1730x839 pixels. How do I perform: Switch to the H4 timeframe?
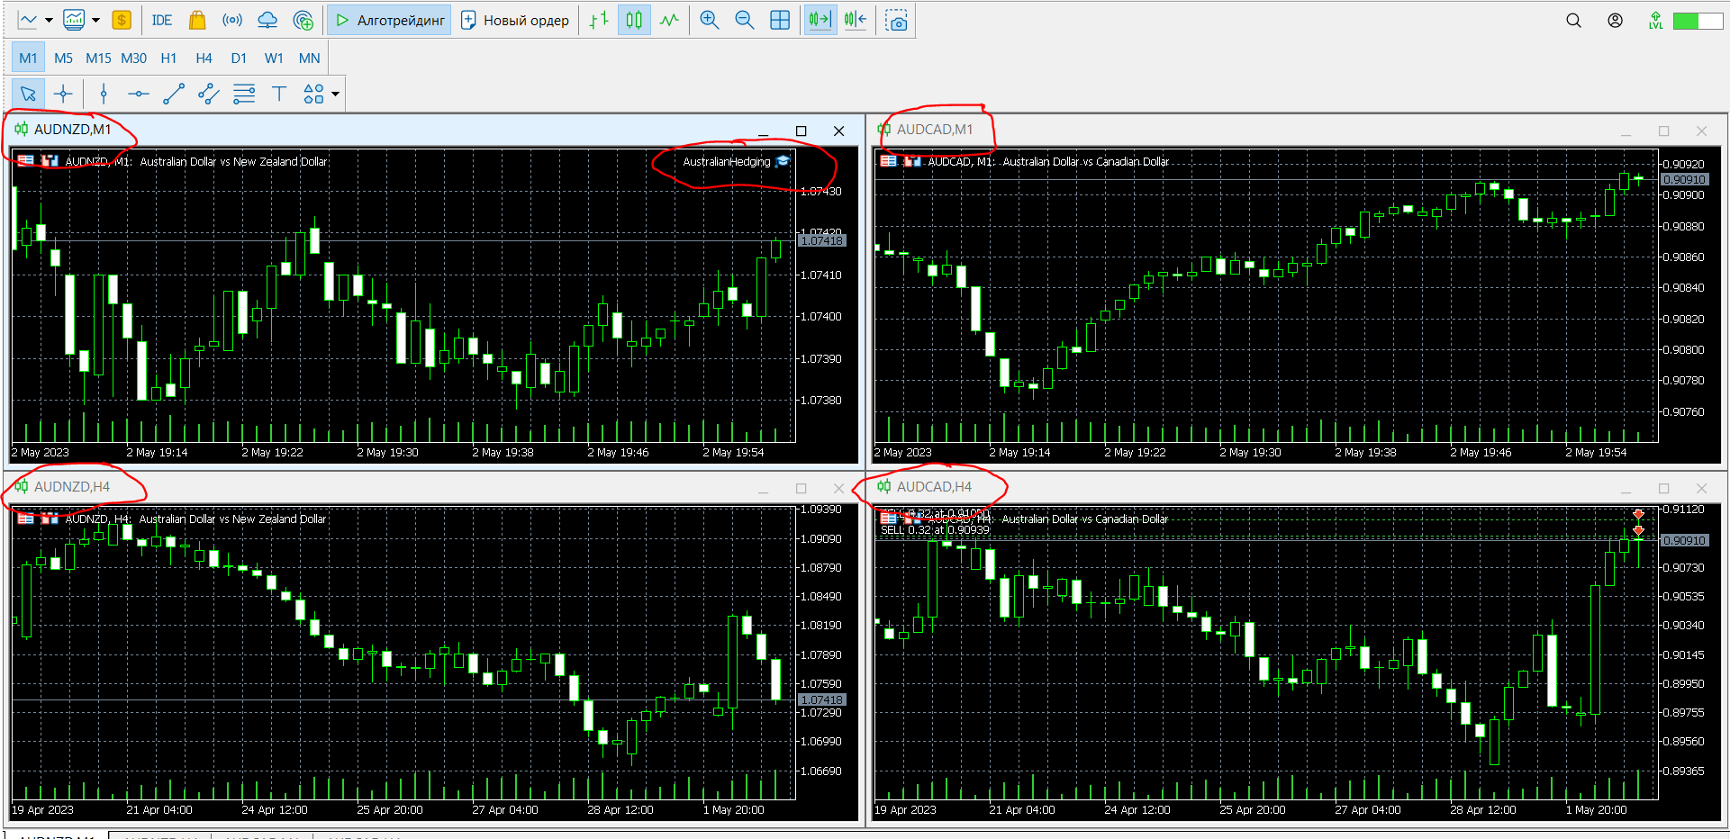click(204, 58)
